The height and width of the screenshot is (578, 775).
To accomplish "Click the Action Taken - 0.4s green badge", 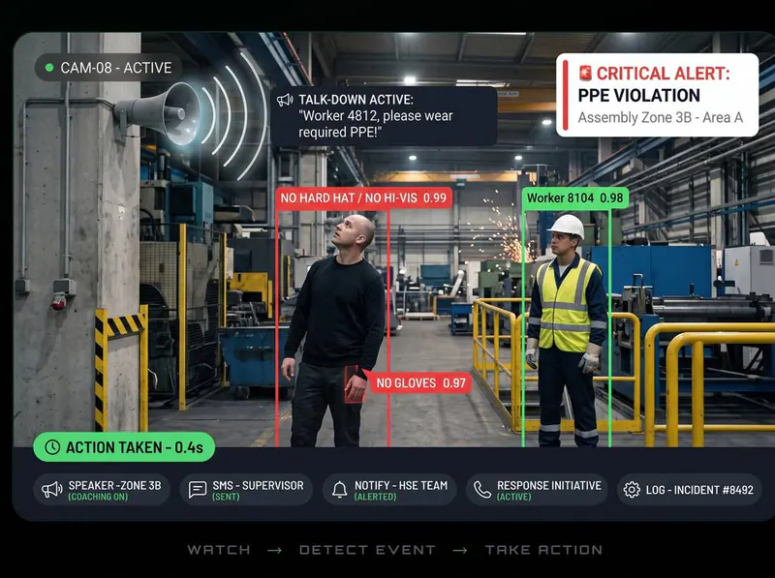I will pyautogui.click(x=124, y=447).
